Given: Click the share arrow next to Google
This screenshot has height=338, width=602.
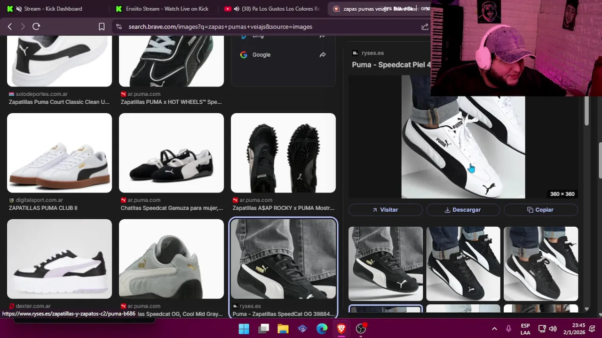Looking at the screenshot, I should pos(323,55).
